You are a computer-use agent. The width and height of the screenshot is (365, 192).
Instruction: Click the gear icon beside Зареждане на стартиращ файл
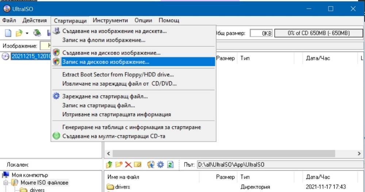(x=56, y=96)
